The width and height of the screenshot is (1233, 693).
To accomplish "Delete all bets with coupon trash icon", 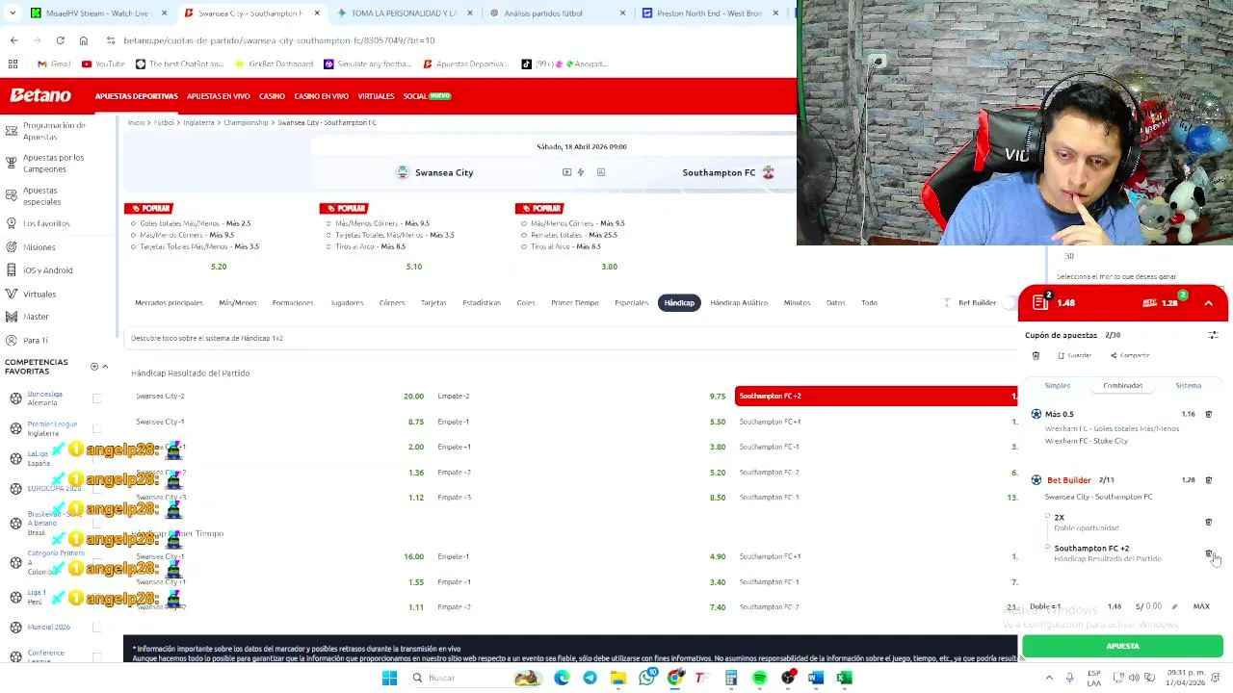I will point(1036,355).
